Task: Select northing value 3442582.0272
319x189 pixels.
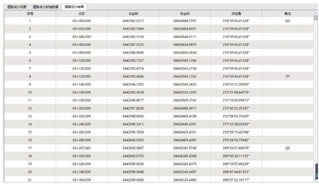Action: tap(133, 20)
